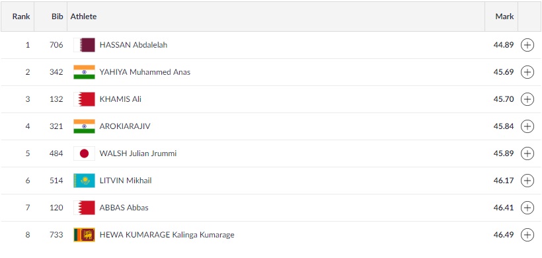Expand LITVIN Mikhail's 46.17 result row
Image resolution: width=542 pixels, height=258 pixels.
point(527,181)
